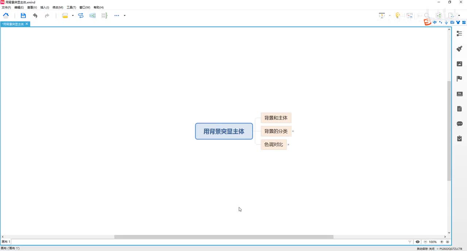Open the topic insert dropdown arrow
The width and height of the screenshot is (467, 251).
(x=73, y=15)
